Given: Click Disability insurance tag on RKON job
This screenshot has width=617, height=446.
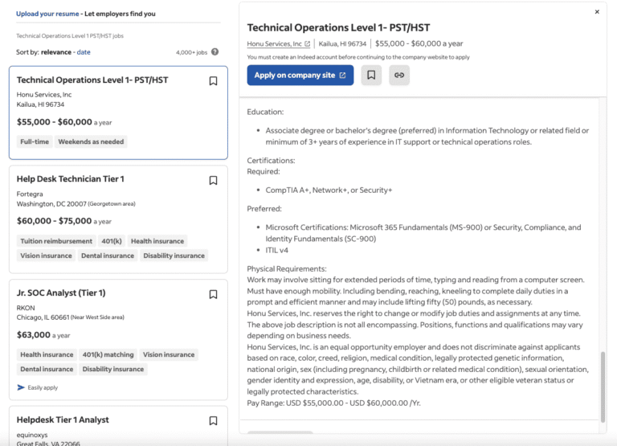Looking at the screenshot, I should pos(113,369).
